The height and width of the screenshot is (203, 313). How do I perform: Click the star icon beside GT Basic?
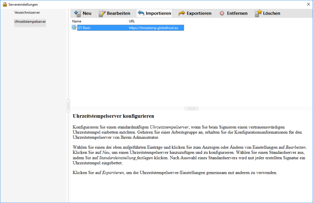74,27
